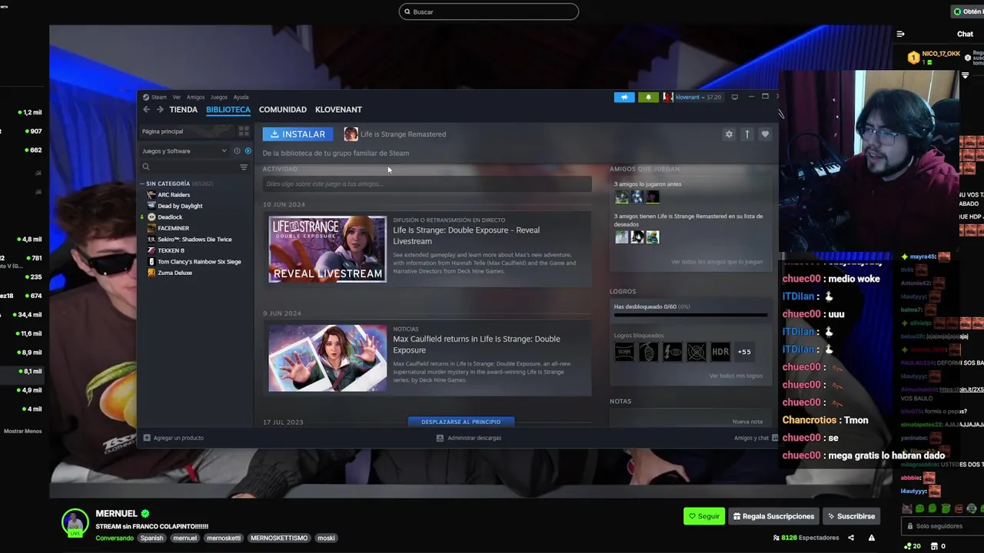Viewport: 984px width, 553px height.
Task: Open Steam notifications bell
Action: coord(648,98)
